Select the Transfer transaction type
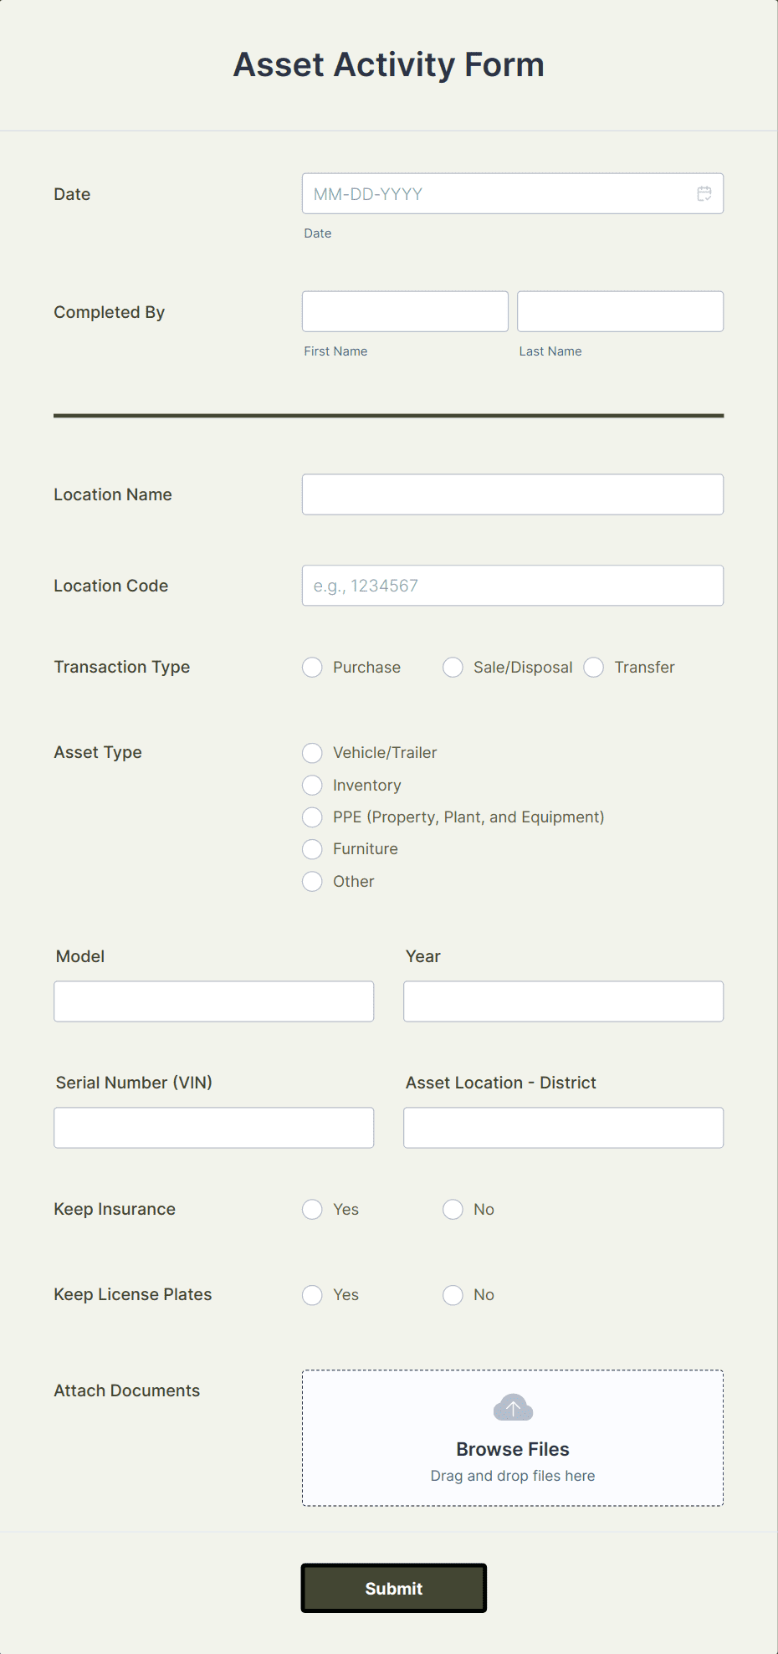Image resolution: width=778 pixels, height=1654 pixels. [593, 667]
